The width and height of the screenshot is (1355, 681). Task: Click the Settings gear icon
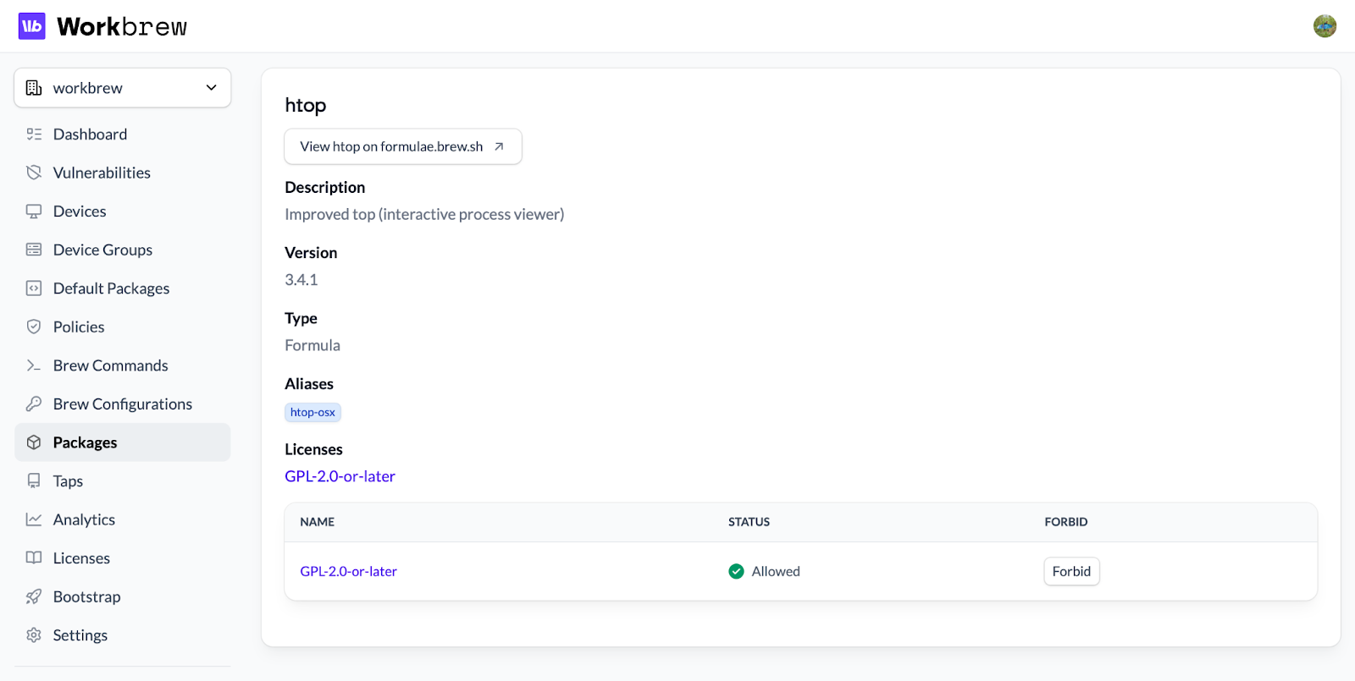coord(34,635)
